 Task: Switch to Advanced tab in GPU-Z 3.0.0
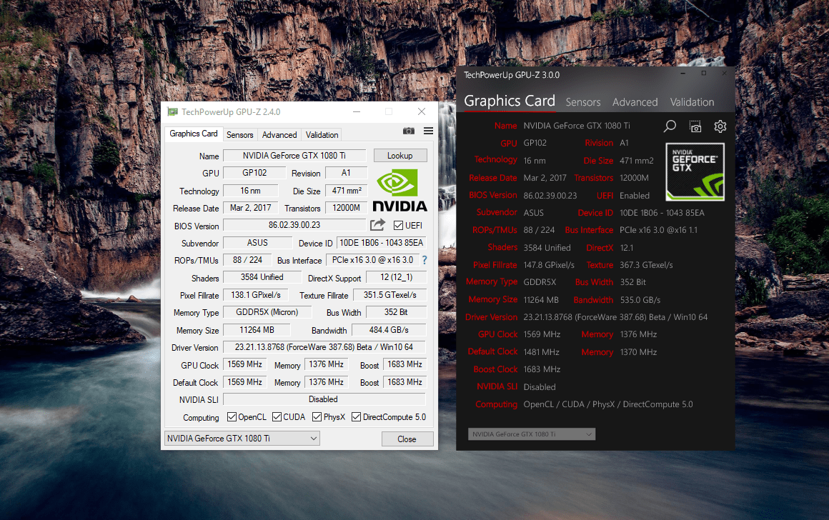tap(635, 102)
